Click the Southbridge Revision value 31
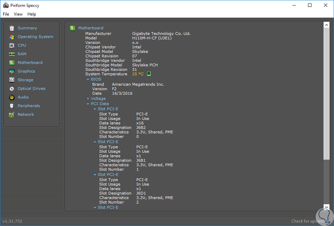Screen dimensions: 334x226 point(135,69)
